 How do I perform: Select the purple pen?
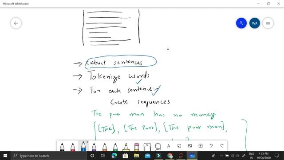(94, 147)
